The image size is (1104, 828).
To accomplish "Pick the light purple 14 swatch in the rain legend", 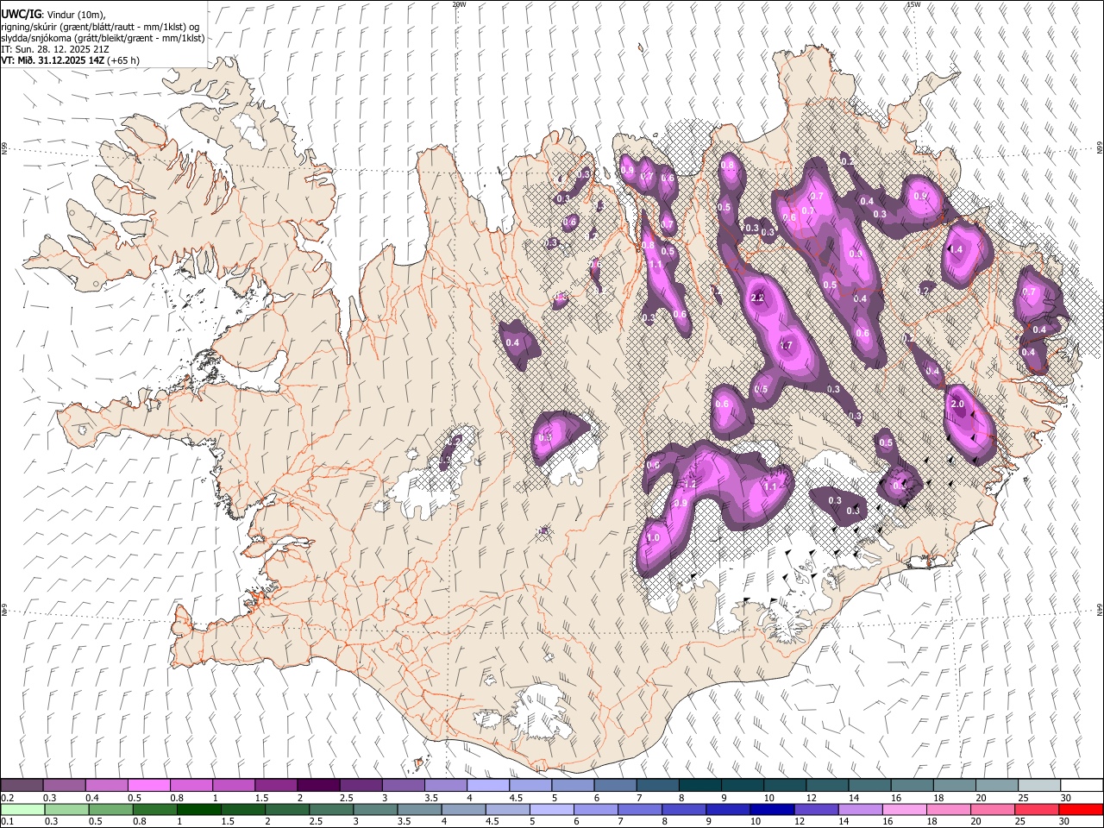I will click(861, 809).
